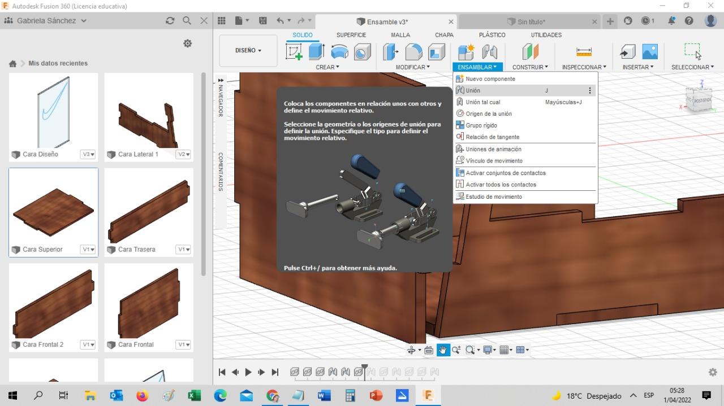The image size is (724, 406).
Task: Open the Cara Superior thumbnail
Action: pyautogui.click(x=53, y=206)
